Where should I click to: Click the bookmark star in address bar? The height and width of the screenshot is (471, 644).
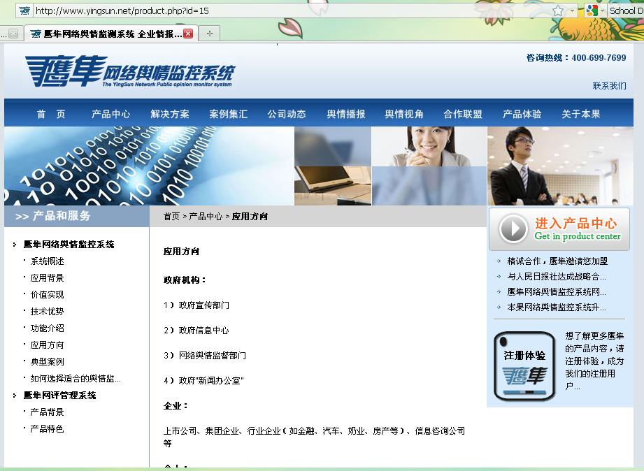pyautogui.click(x=557, y=10)
